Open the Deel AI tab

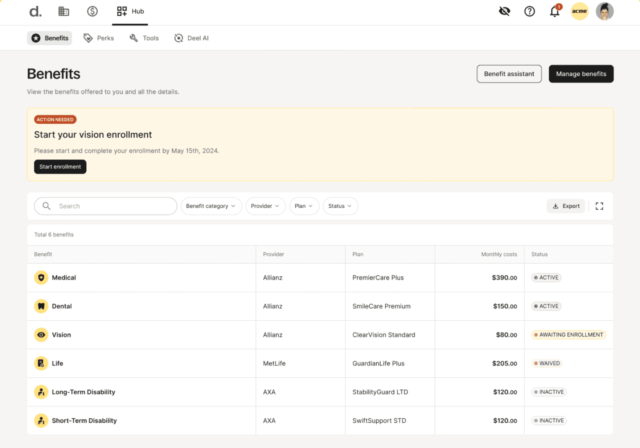191,38
